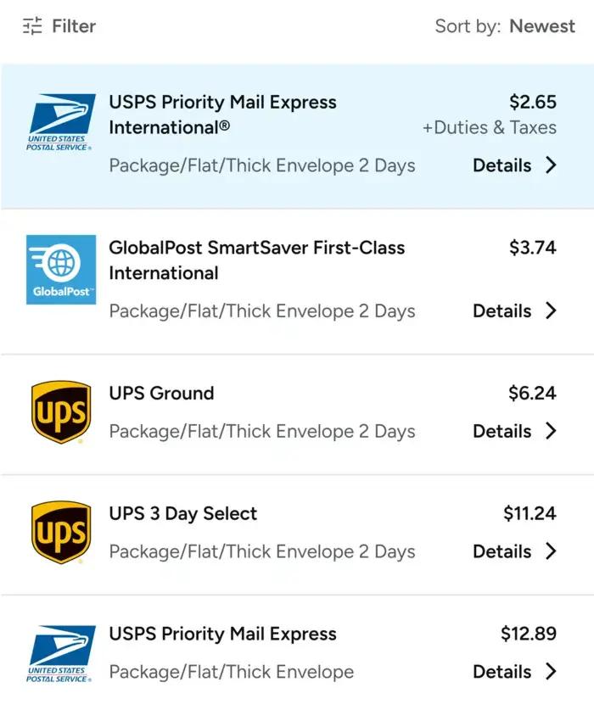Screen dimensions: 594x710
Task: Click the GlobalPost carrier logo
Action: click(61, 268)
